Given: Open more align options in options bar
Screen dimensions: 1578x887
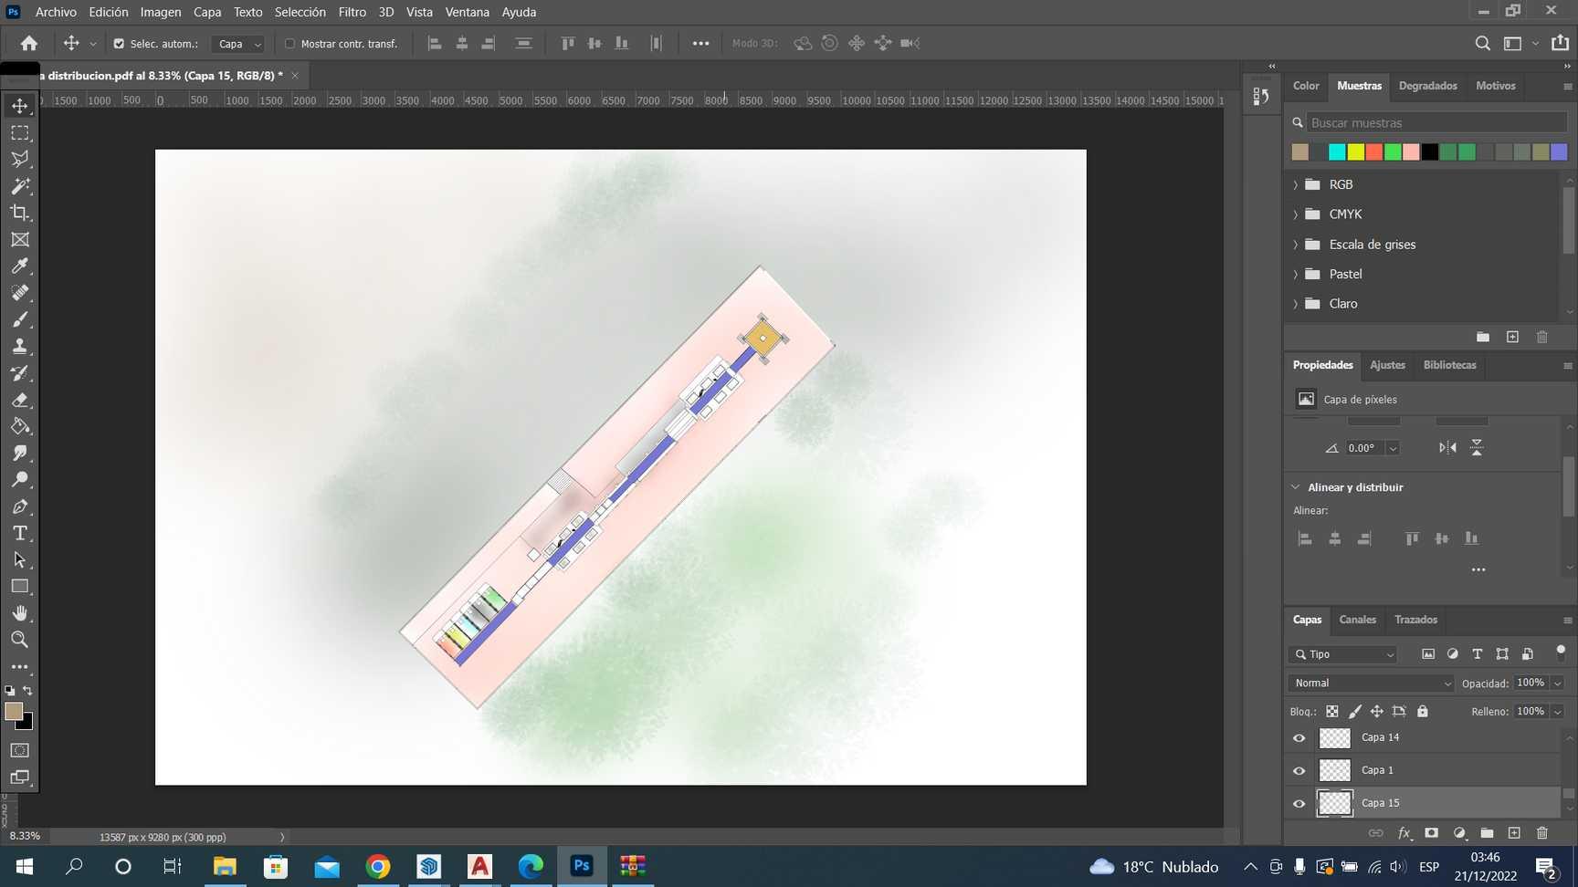Looking at the screenshot, I should 700,44.
